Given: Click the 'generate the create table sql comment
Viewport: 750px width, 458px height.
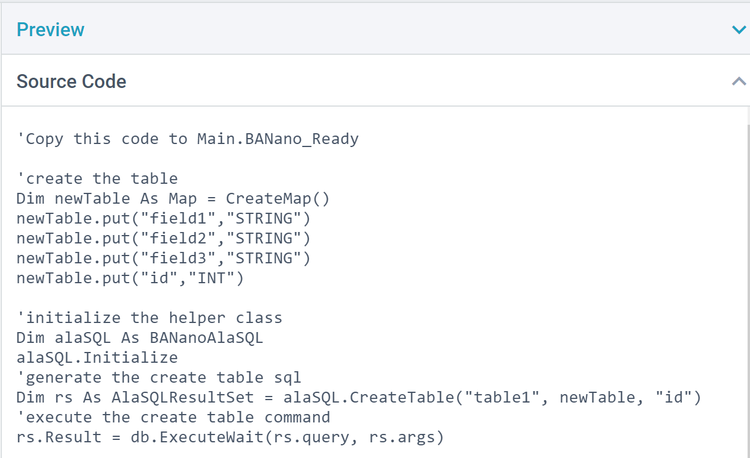Looking at the screenshot, I should coord(159,378).
